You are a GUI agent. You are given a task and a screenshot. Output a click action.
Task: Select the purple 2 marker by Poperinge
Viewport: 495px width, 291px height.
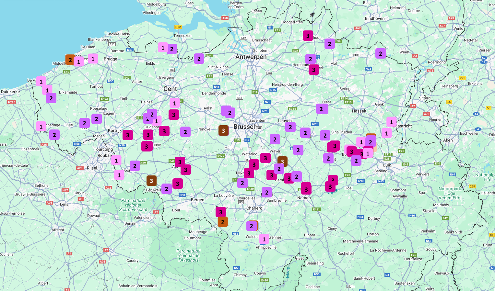click(x=54, y=135)
